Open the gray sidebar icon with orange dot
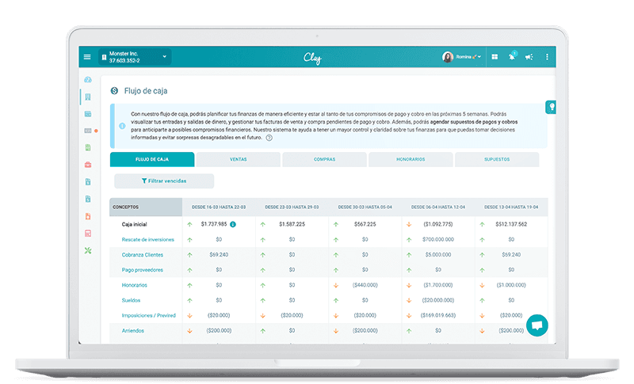The height and width of the screenshot is (384, 634). pos(88,131)
